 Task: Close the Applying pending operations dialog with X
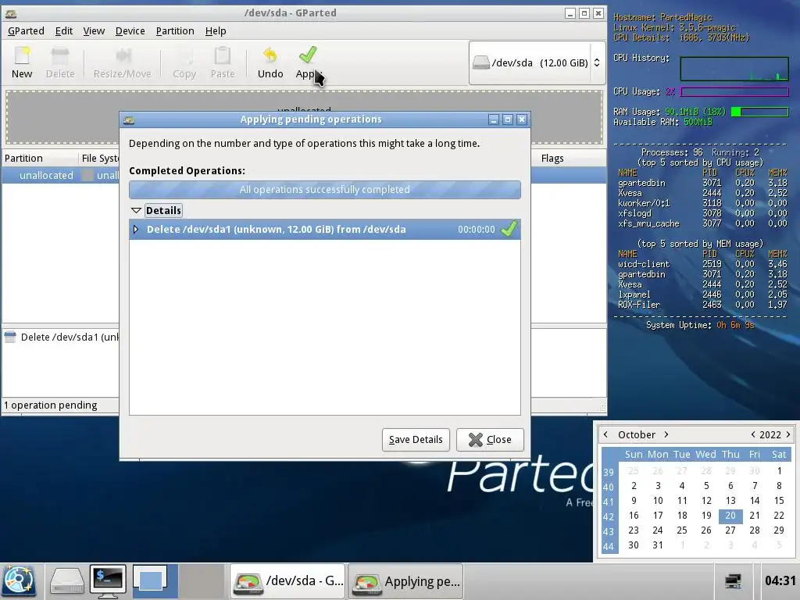(x=521, y=120)
